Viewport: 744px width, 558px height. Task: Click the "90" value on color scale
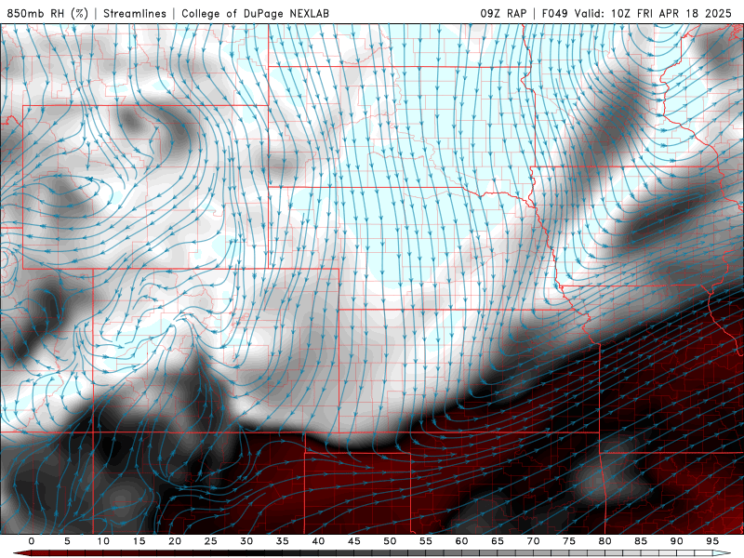(x=677, y=541)
